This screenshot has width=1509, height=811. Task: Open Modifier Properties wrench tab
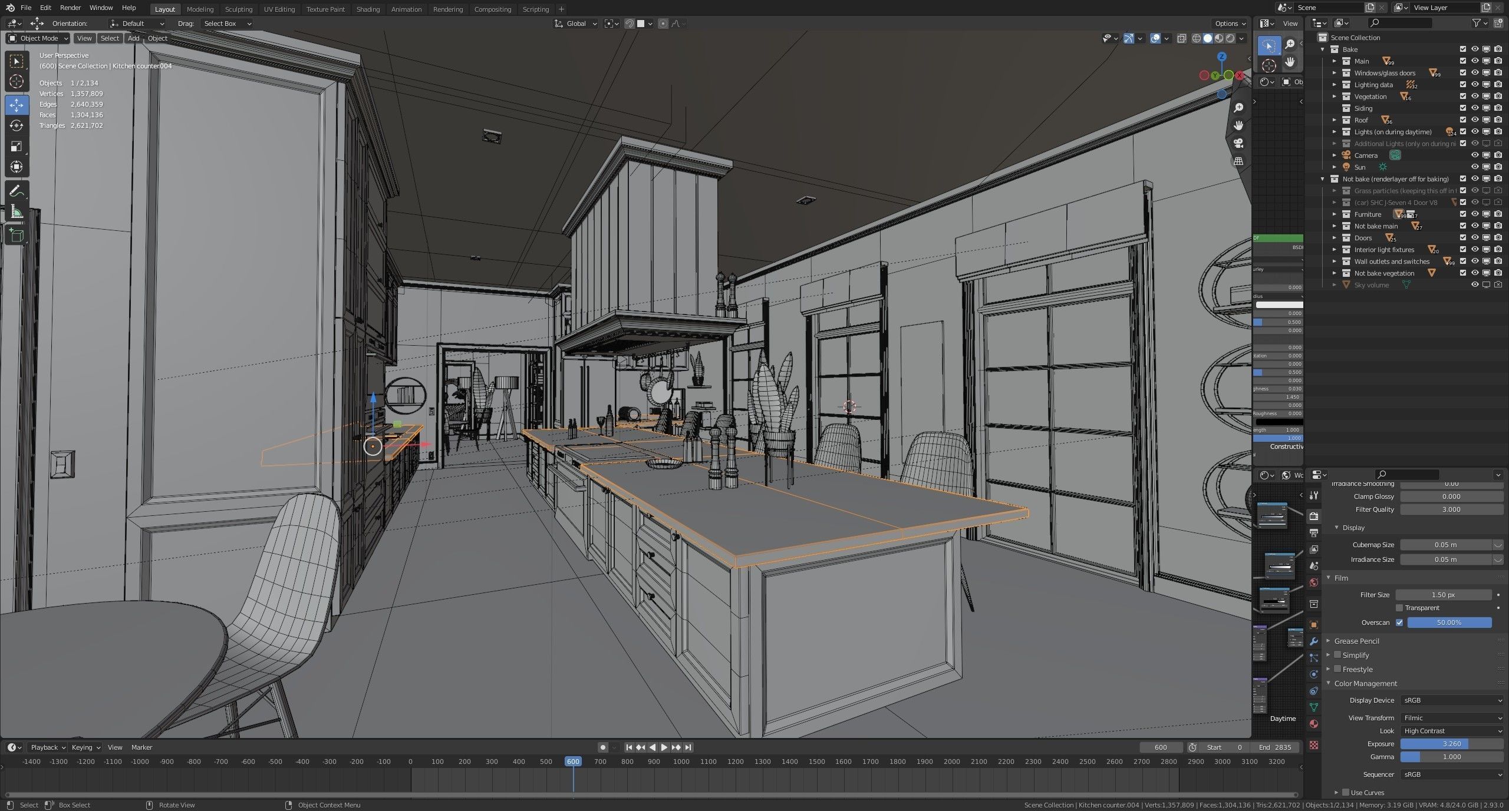click(x=1314, y=641)
